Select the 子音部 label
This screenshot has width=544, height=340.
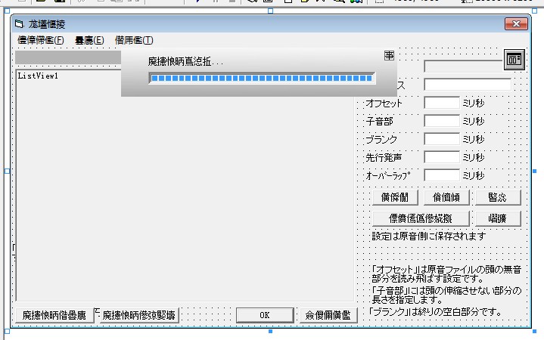pos(380,122)
